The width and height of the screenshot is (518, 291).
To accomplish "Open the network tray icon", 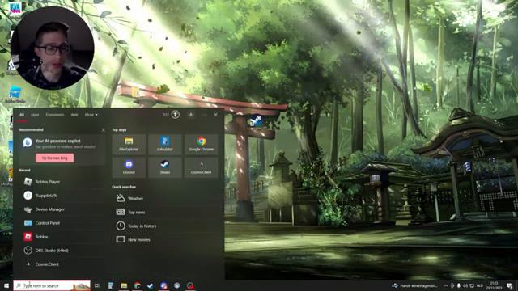I will pyautogui.click(x=472, y=285).
